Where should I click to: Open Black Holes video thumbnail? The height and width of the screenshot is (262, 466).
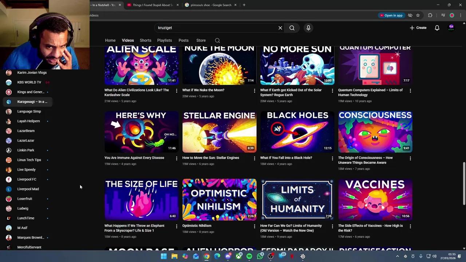click(297, 132)
